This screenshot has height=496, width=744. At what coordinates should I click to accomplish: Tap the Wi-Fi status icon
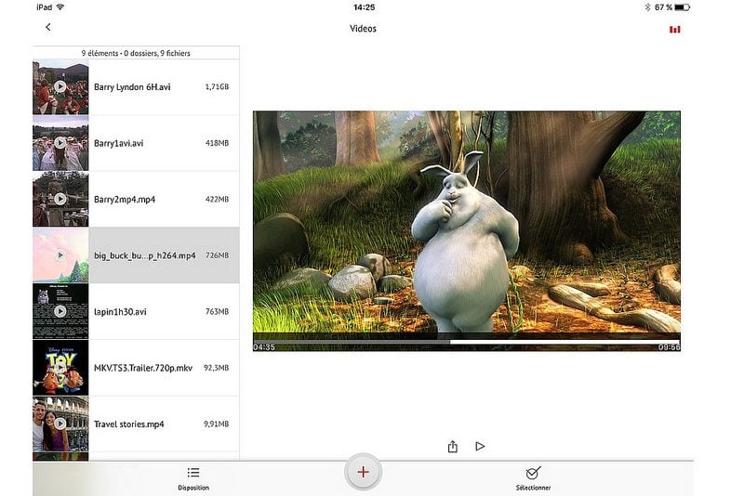tap(60, 7)
